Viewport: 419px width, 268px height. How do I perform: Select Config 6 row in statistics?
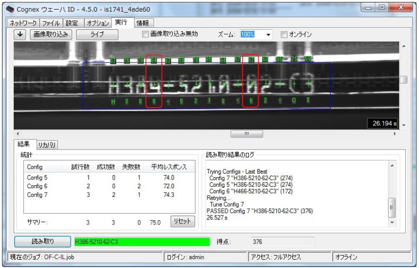coord(109,186)
